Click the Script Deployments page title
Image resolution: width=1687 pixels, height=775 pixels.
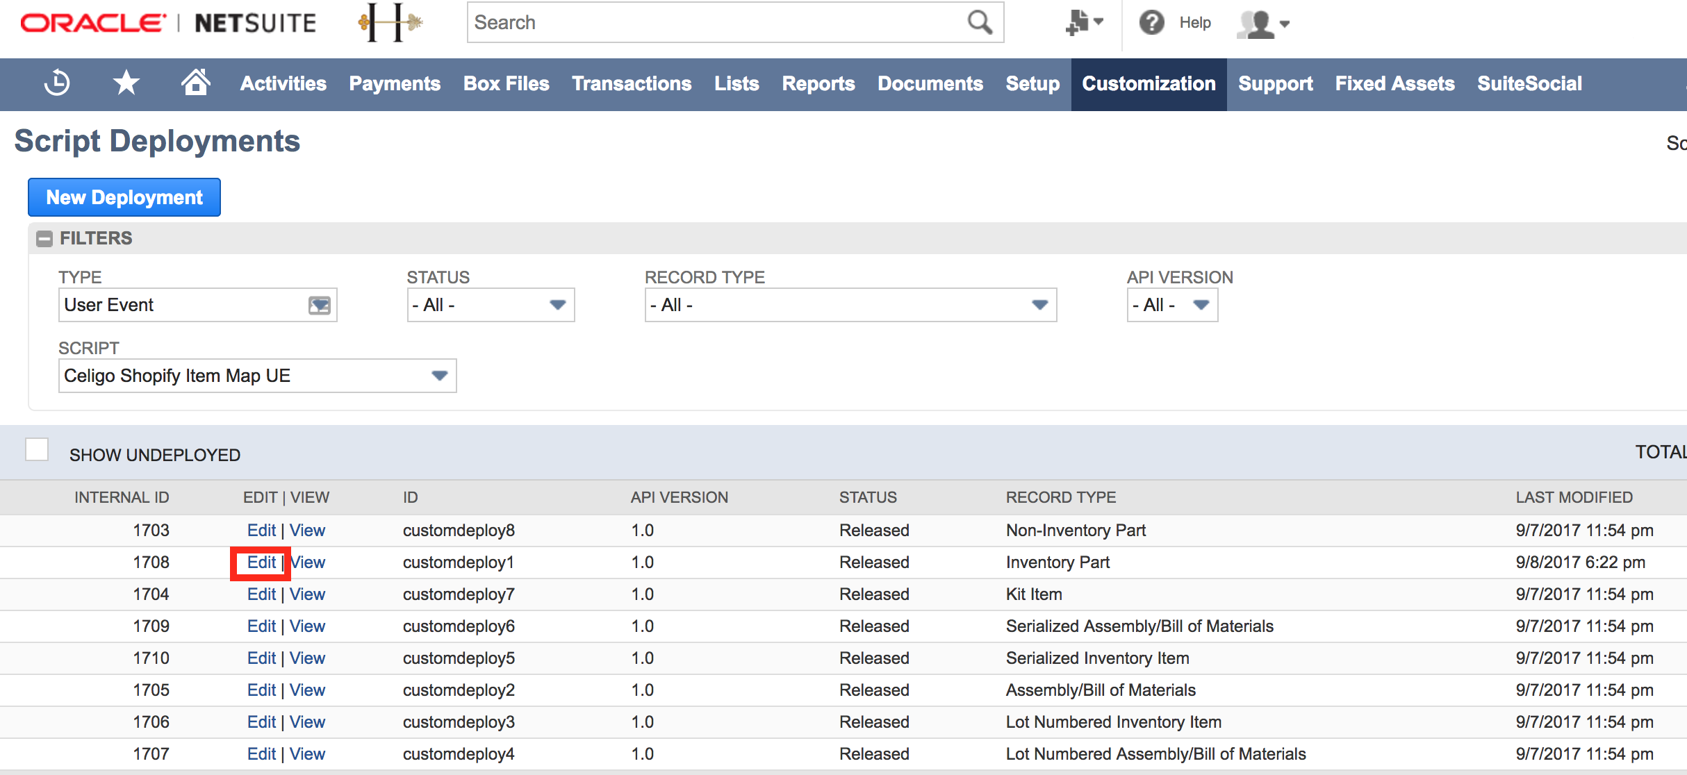157,141
